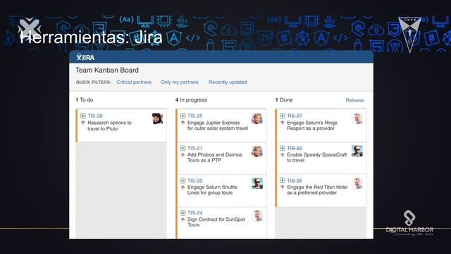Click assignee avatar on TIS-22 card
The height and width of the screenshot is (254, 451).
[x=357, y=151]
